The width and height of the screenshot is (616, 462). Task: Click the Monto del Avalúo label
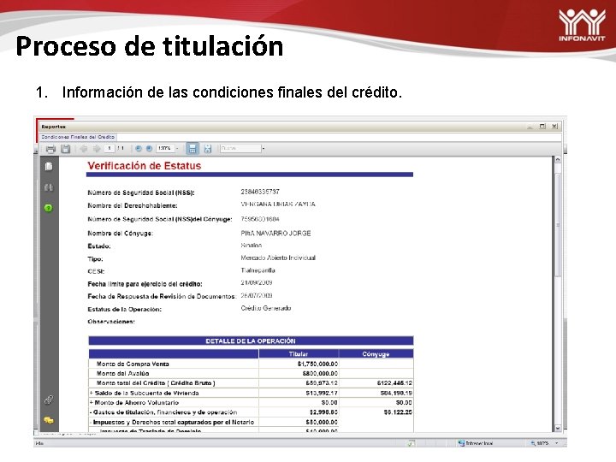coord(122,374)
